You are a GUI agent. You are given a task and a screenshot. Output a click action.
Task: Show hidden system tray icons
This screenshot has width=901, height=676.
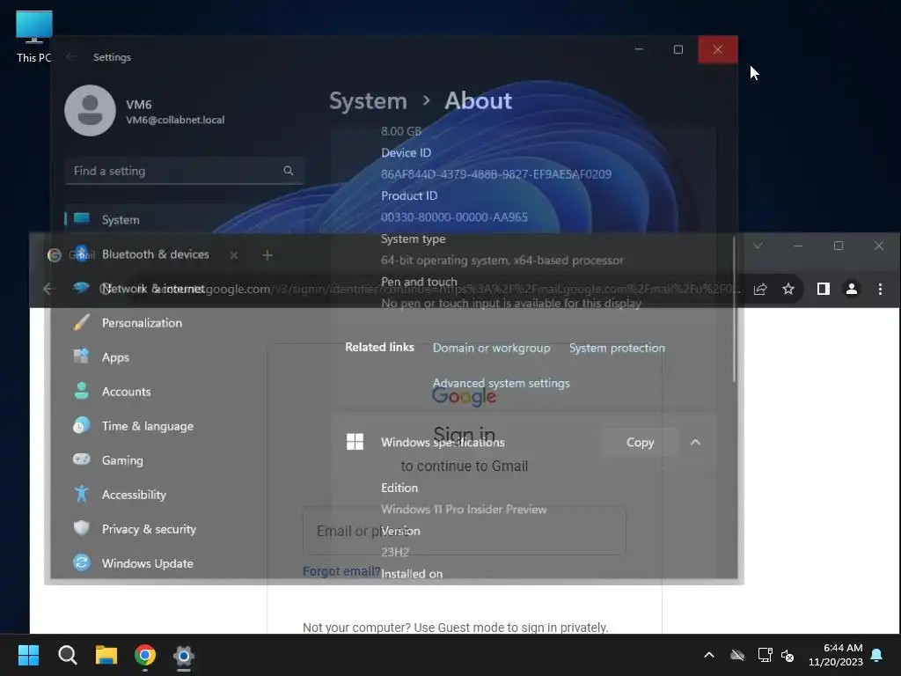[709, 655]
